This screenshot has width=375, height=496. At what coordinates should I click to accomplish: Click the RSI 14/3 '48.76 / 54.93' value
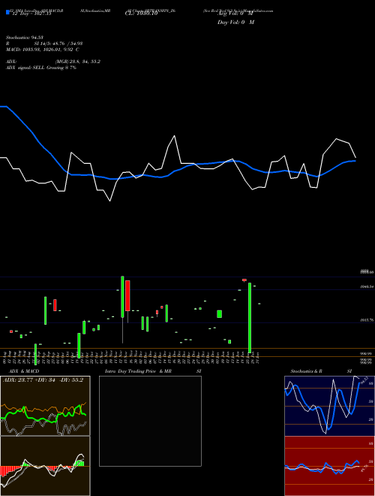pos(67,44)
